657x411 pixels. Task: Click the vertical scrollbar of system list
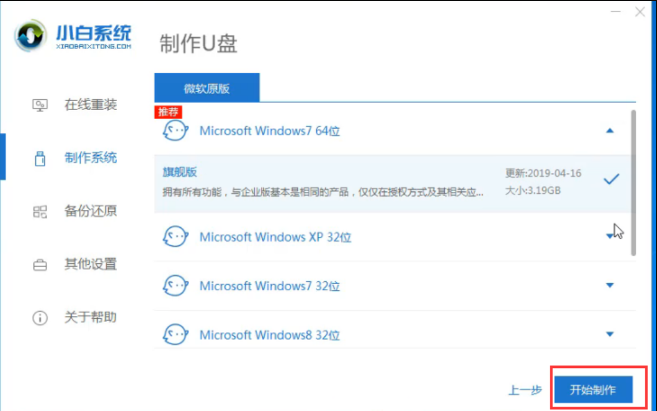pos(633,182)
